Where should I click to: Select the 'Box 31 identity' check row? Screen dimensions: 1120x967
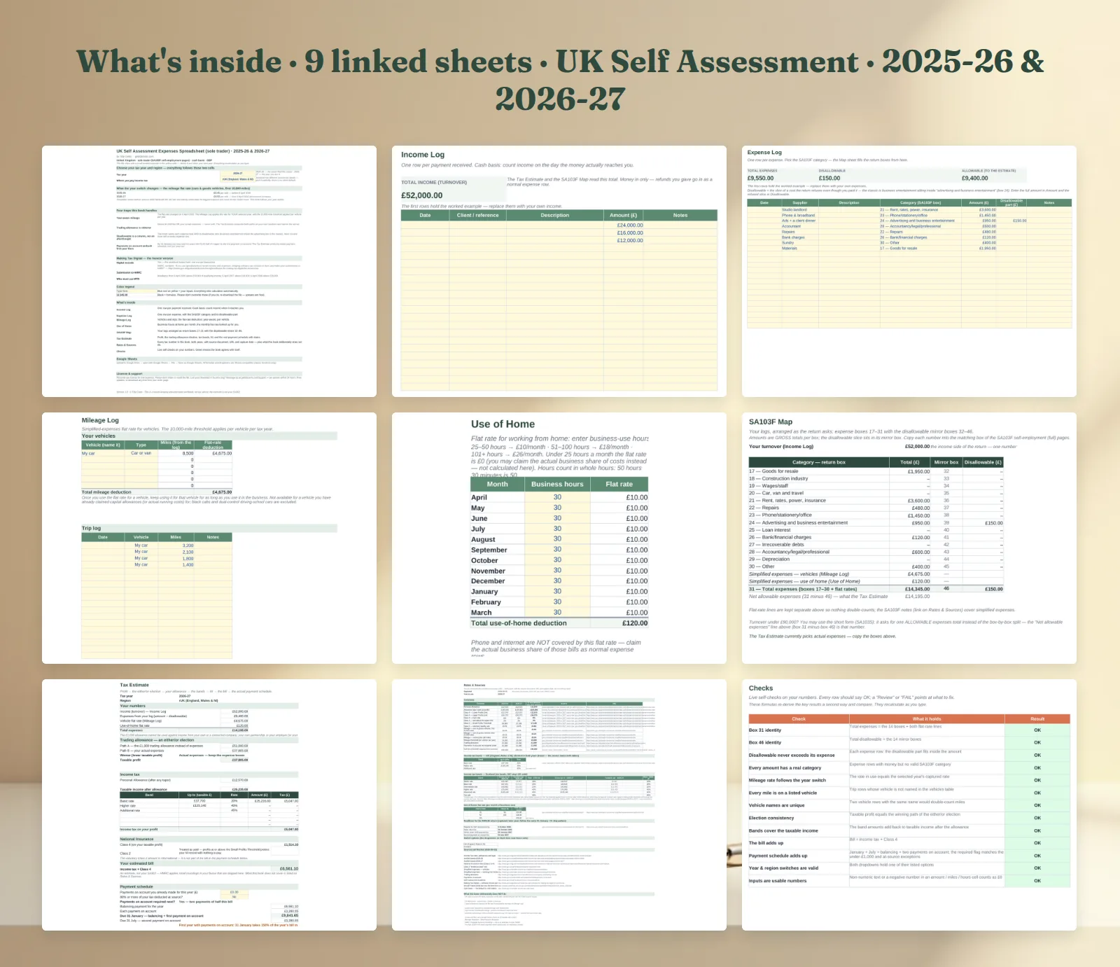[909, 730]
